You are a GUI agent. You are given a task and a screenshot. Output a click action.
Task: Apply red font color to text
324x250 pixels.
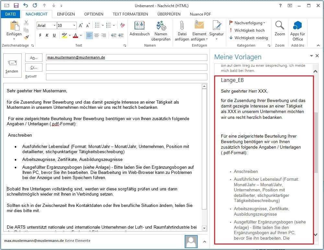(75, 35)
